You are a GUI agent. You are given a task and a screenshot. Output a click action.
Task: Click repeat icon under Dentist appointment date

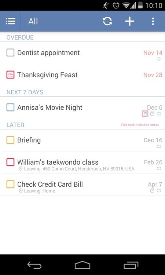point(159,59)
